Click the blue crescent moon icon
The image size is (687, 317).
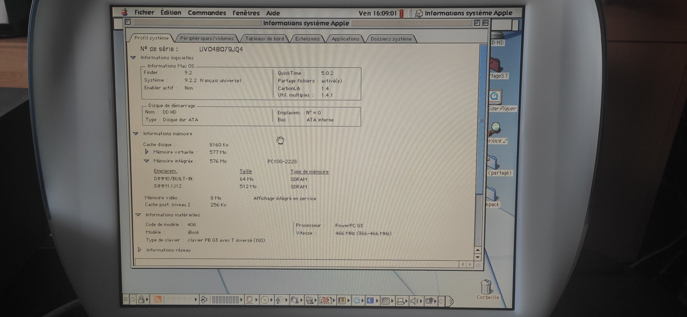(x=370, y=301)
